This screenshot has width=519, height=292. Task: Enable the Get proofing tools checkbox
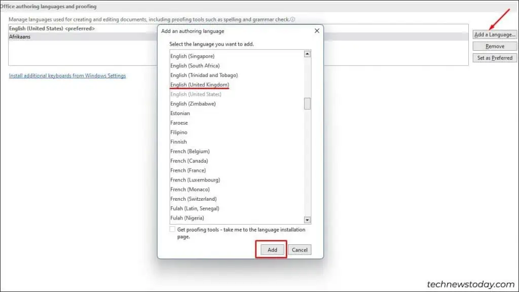coord(173,230)
